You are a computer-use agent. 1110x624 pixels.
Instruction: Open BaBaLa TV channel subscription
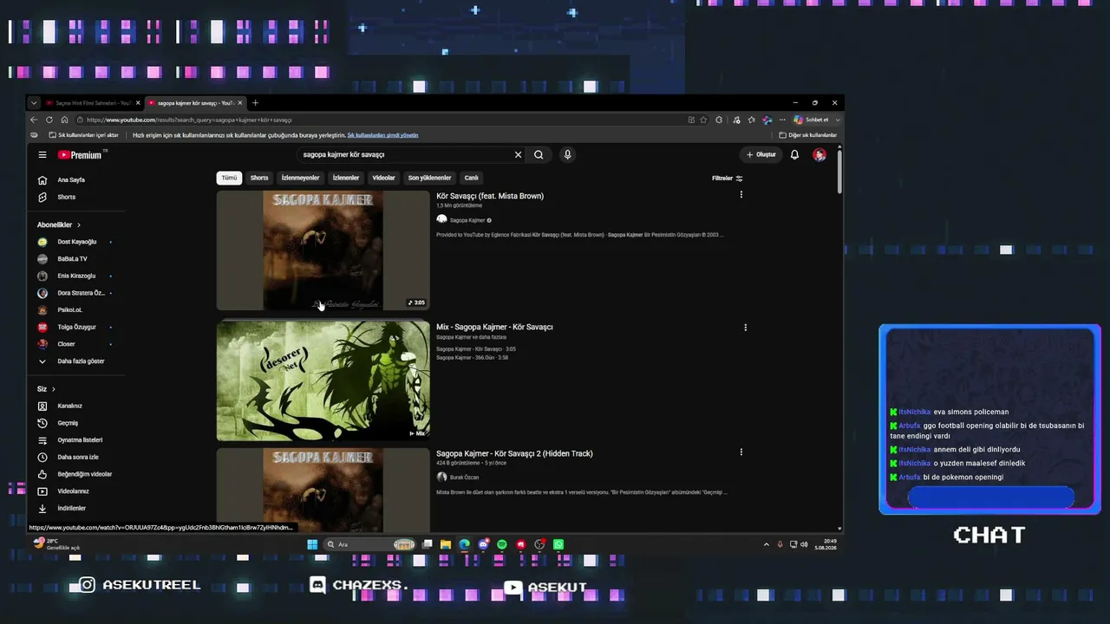point(71,259)
